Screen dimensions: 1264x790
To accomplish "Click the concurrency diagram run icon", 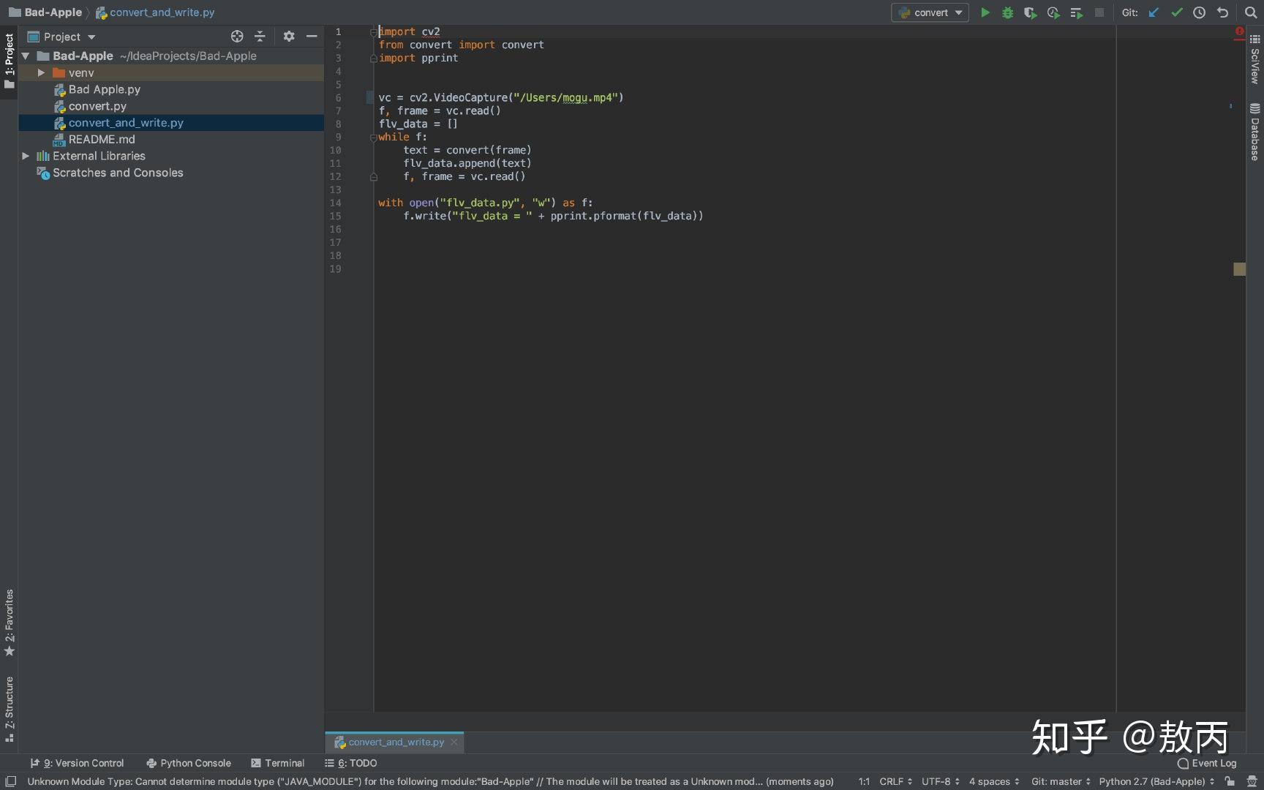I will (1076, 12).
